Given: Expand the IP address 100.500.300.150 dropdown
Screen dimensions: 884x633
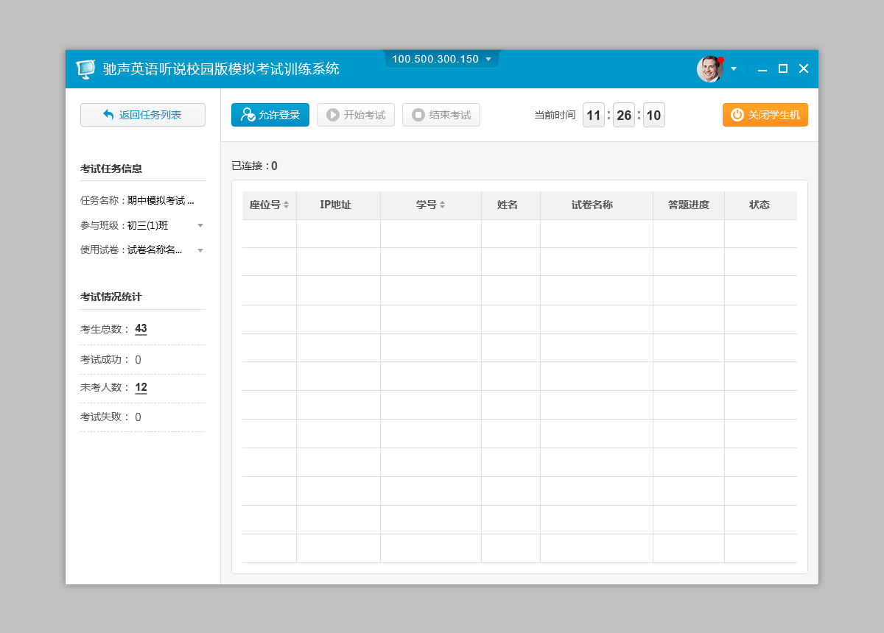Looking at the screenshot, I should pos(488,60).
